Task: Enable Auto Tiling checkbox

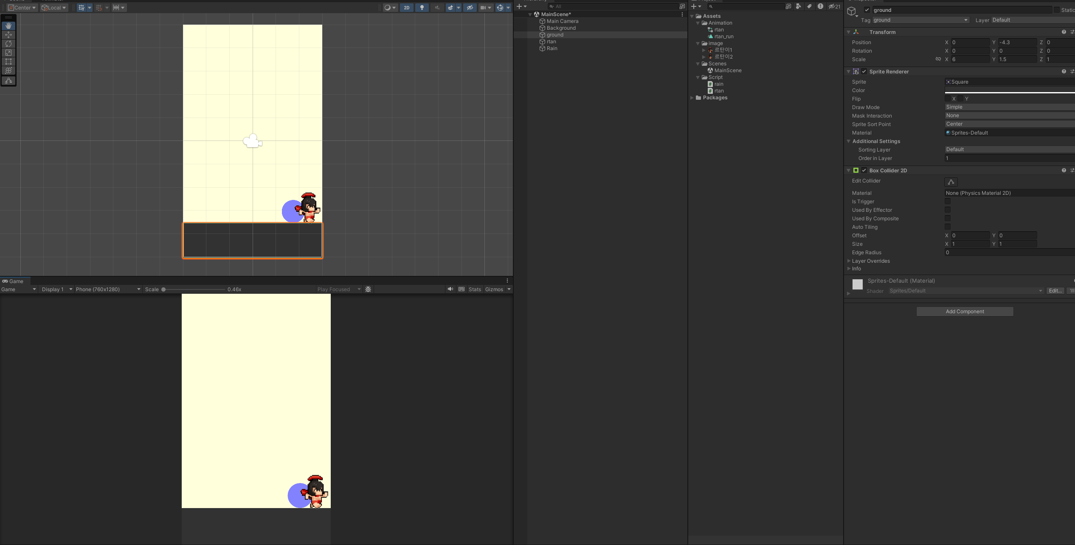Action: 948,227
